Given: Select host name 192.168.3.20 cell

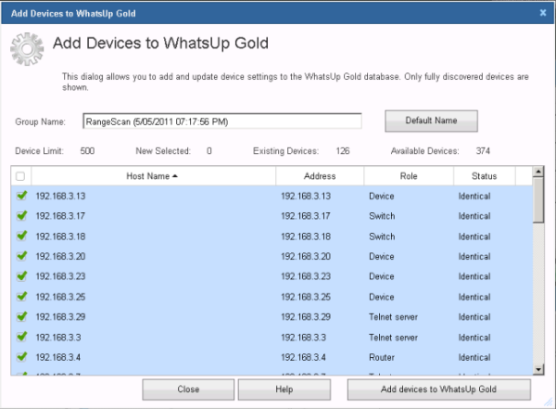Looking at the screenshot, I should tap(60, 256).
